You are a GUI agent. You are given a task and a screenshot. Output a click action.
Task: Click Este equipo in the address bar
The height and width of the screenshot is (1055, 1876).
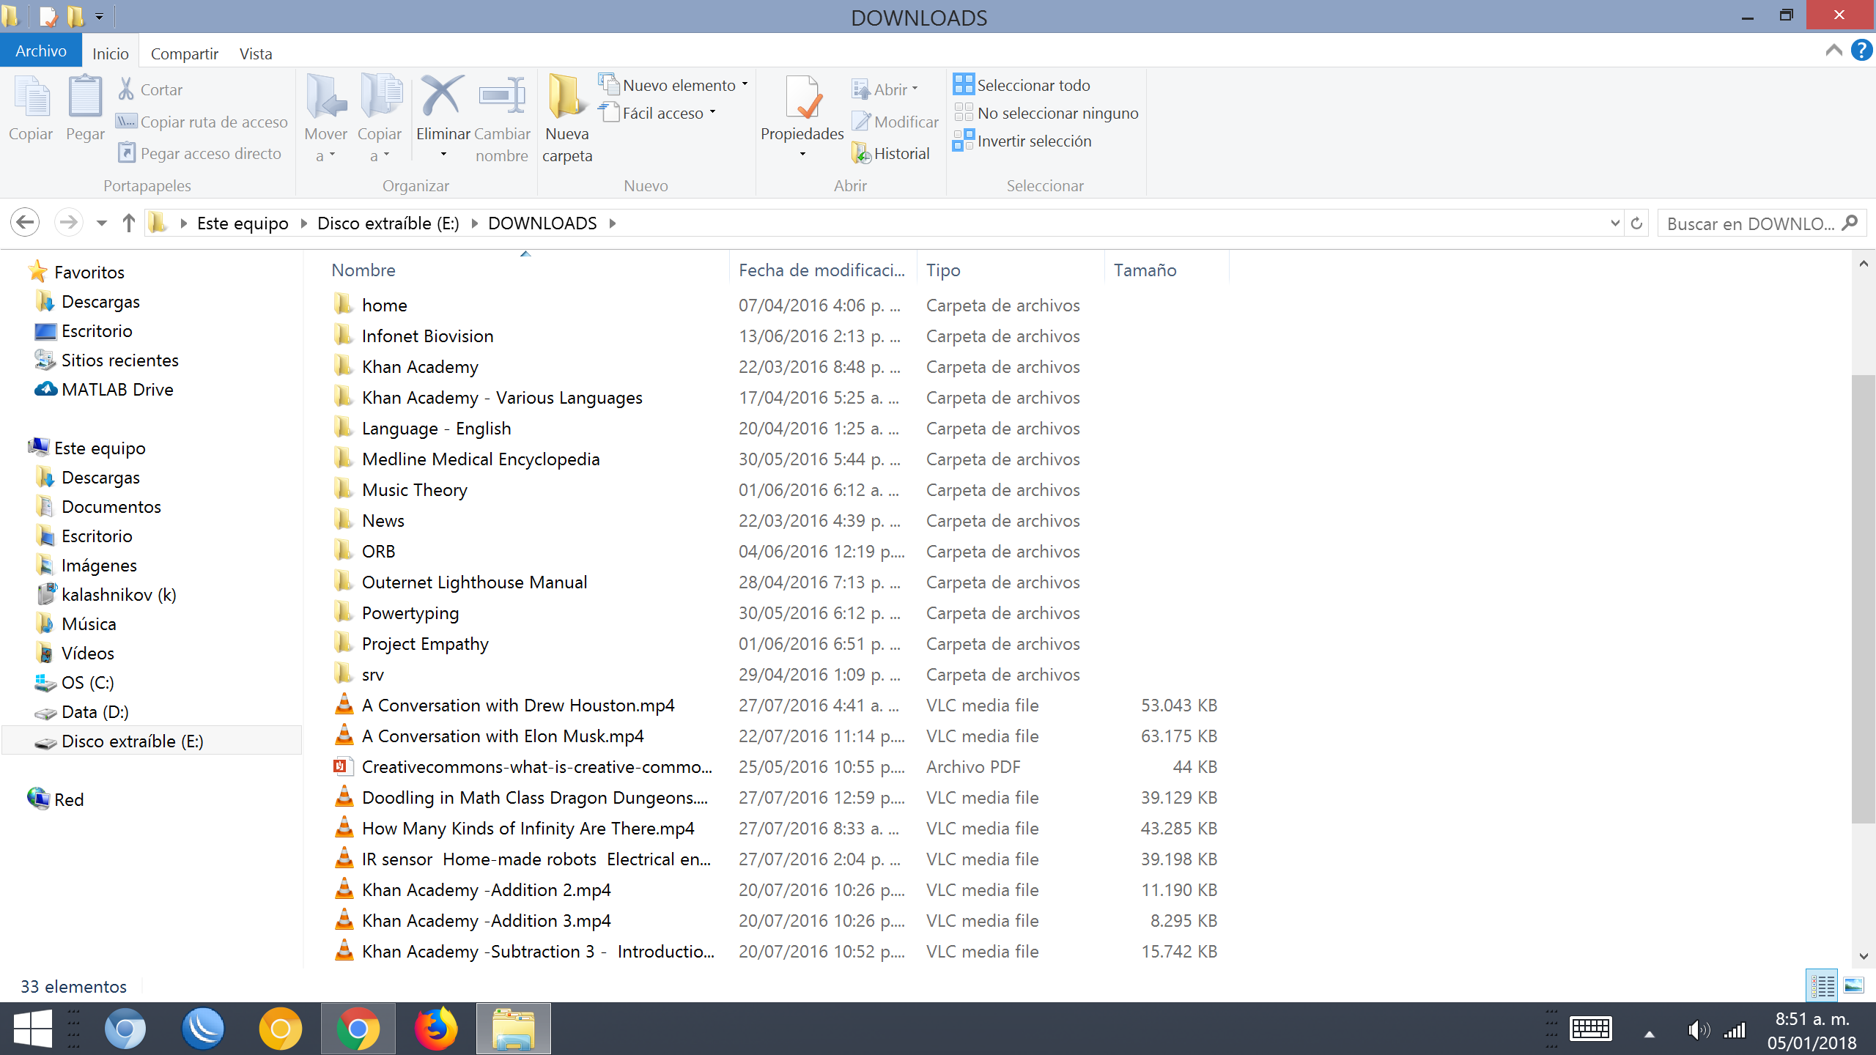243,223
